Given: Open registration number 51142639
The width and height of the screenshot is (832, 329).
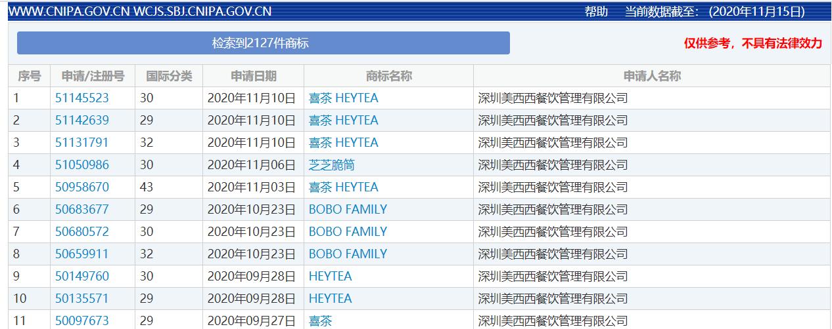Looking at the screenshot, I should pos(82,121).
